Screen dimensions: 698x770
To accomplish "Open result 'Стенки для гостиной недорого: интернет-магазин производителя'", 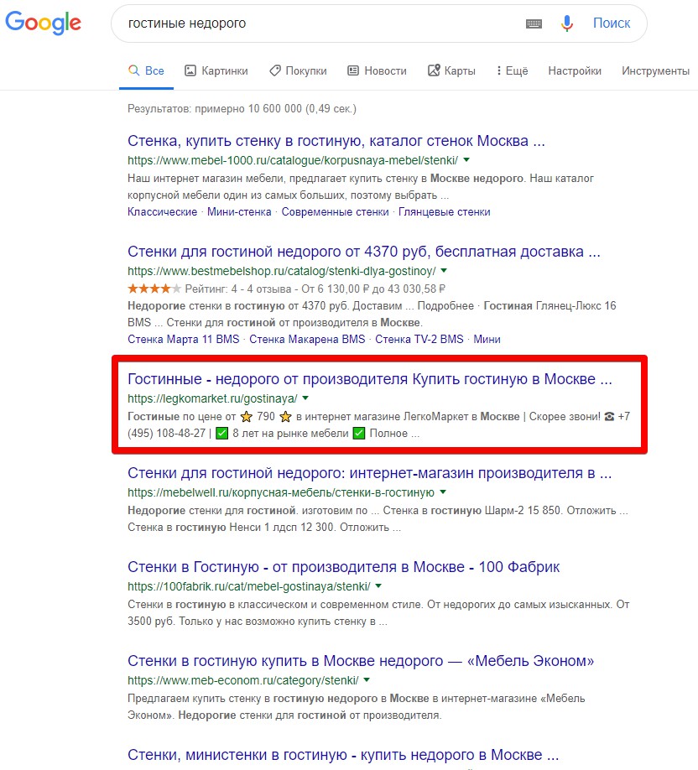I will [x=369, y=473].
